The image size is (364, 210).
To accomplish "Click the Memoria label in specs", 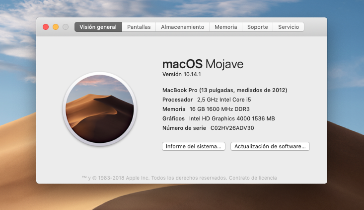I will [174, 109].
